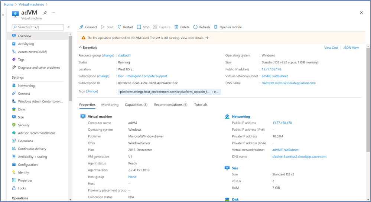
Task: Click the cladtest1 resource group link
Action: (x=124, y=55)
